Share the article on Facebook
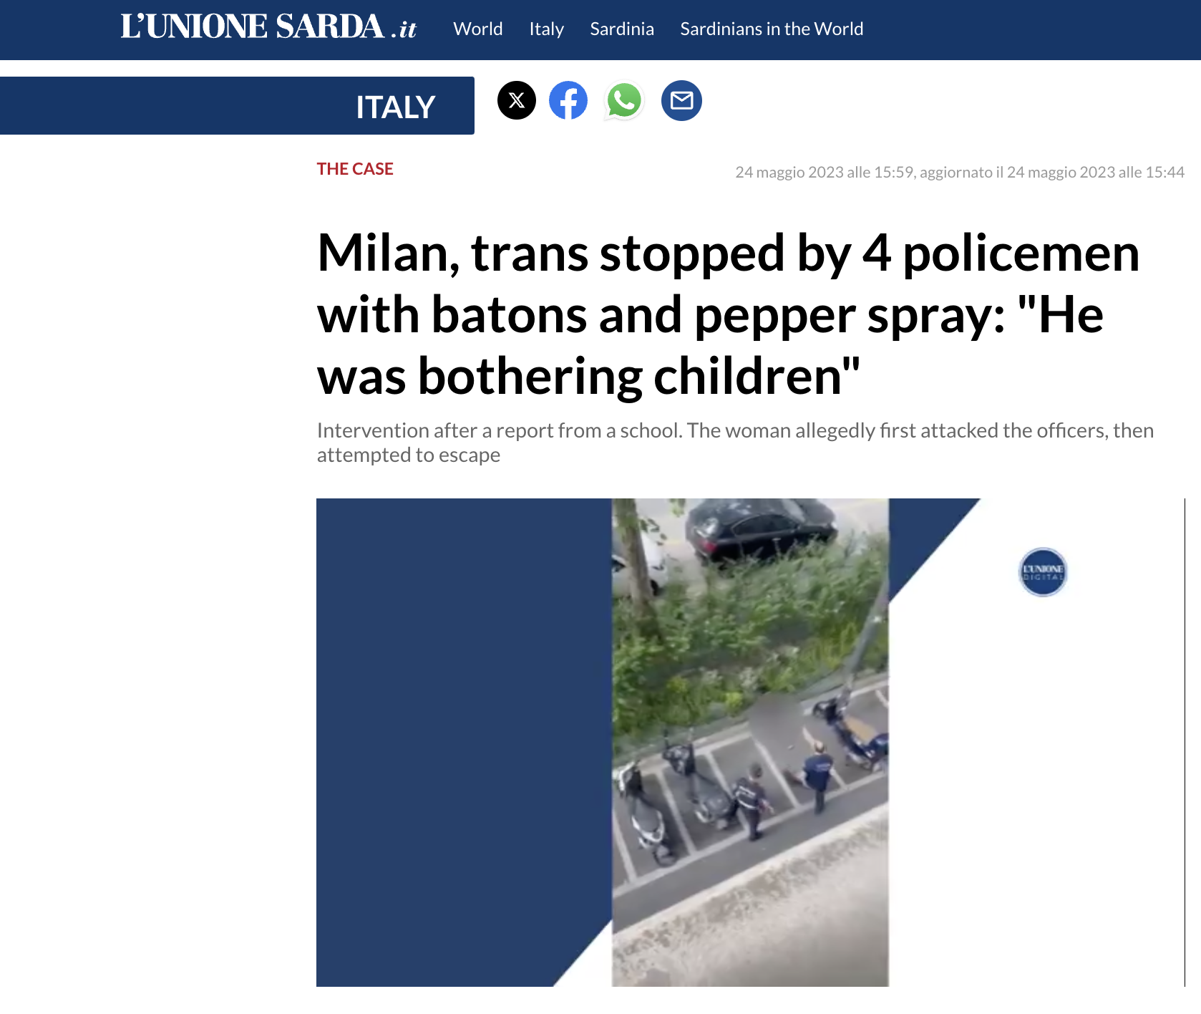1201x1014 pixels. click(x=568, y=100)
